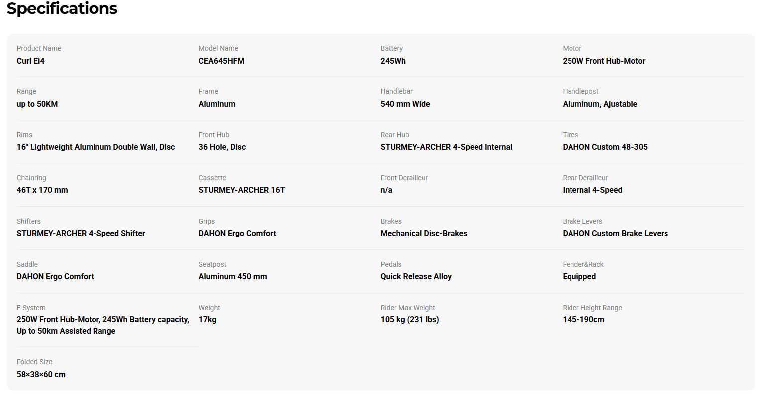761x394 pixels.
Task: Select the Aluminum, Ajustable handlepost text
Action: point(600,104)
